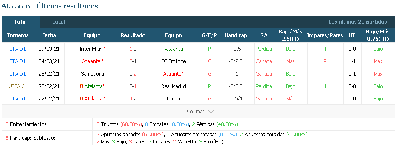
Task: Click Napoli team name
Action: pyautogui.click(x=173, y=98)
